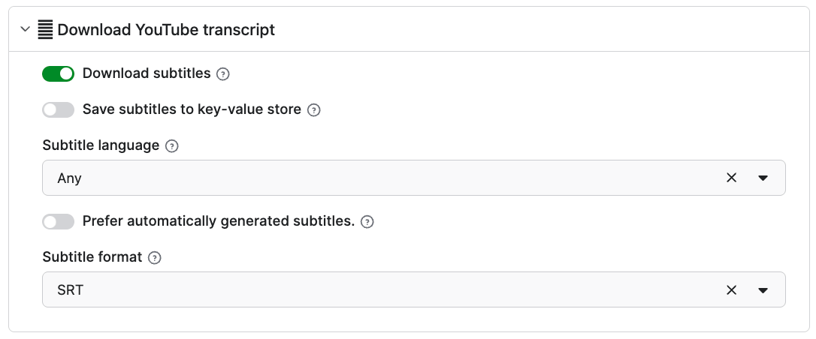Expand the Subtitle format dropdown arrow

coord(763,289)
